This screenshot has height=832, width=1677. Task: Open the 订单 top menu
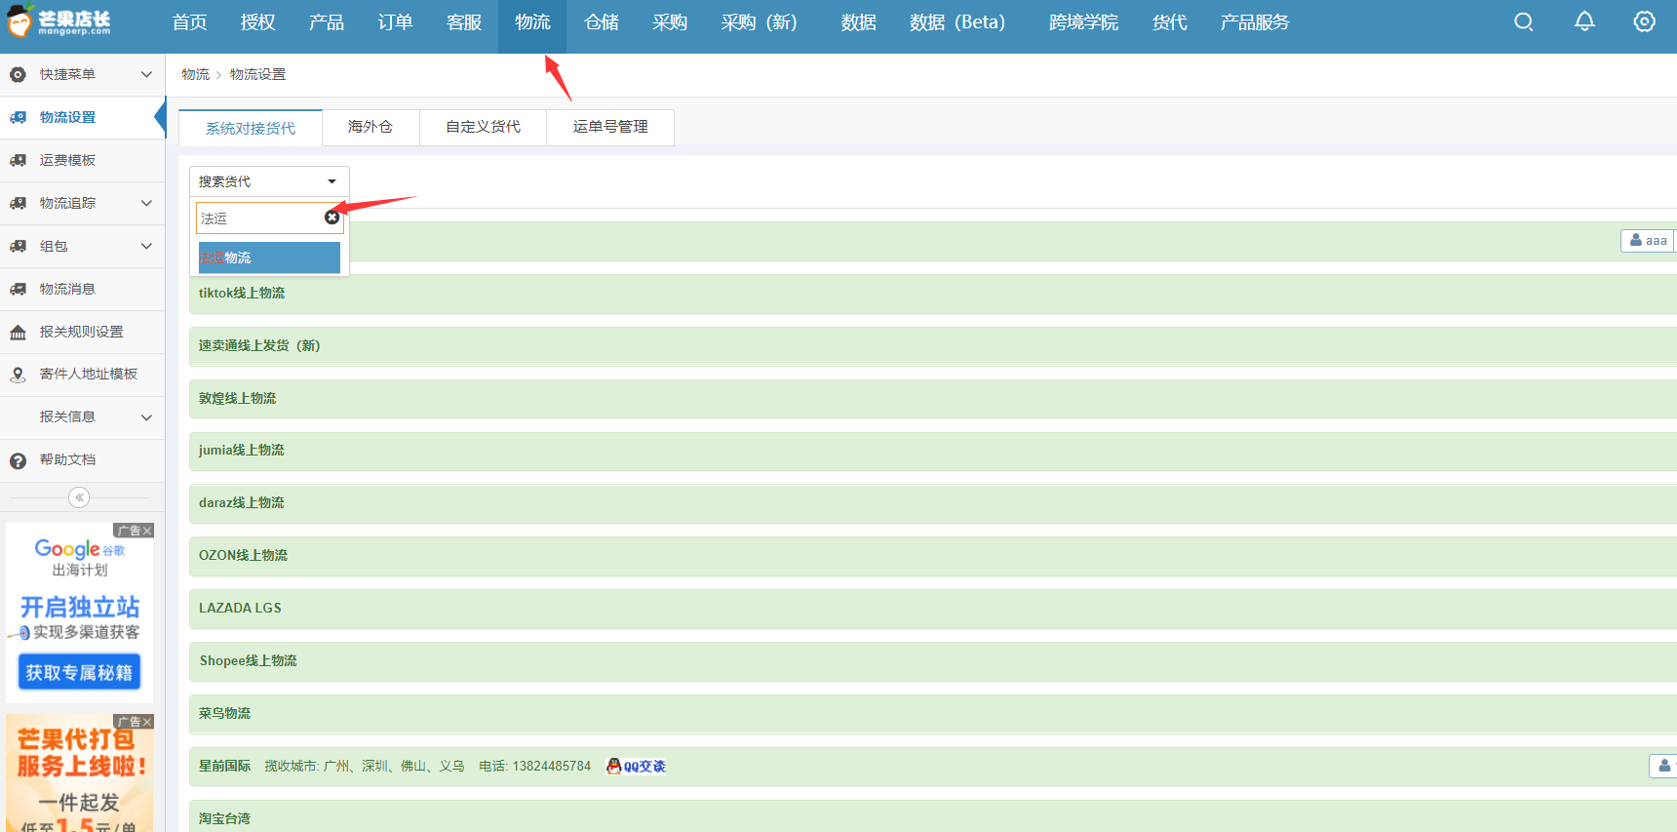[395, 21]
